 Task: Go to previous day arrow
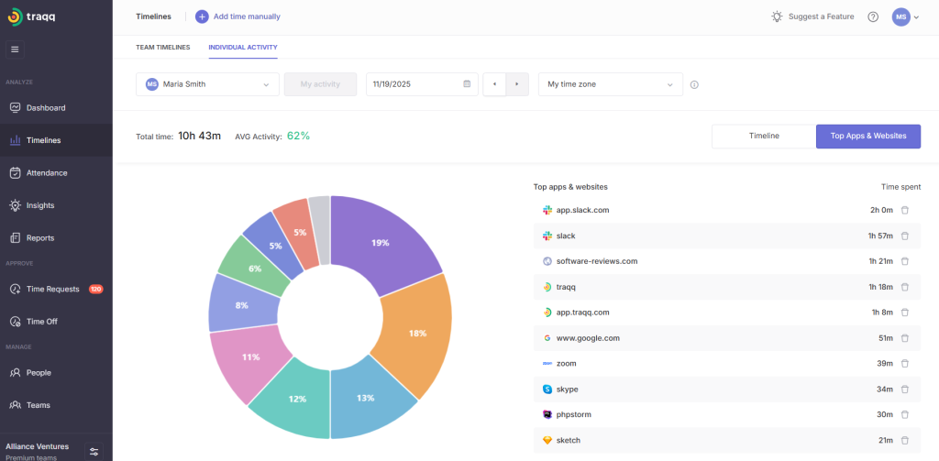coord(495,84)
